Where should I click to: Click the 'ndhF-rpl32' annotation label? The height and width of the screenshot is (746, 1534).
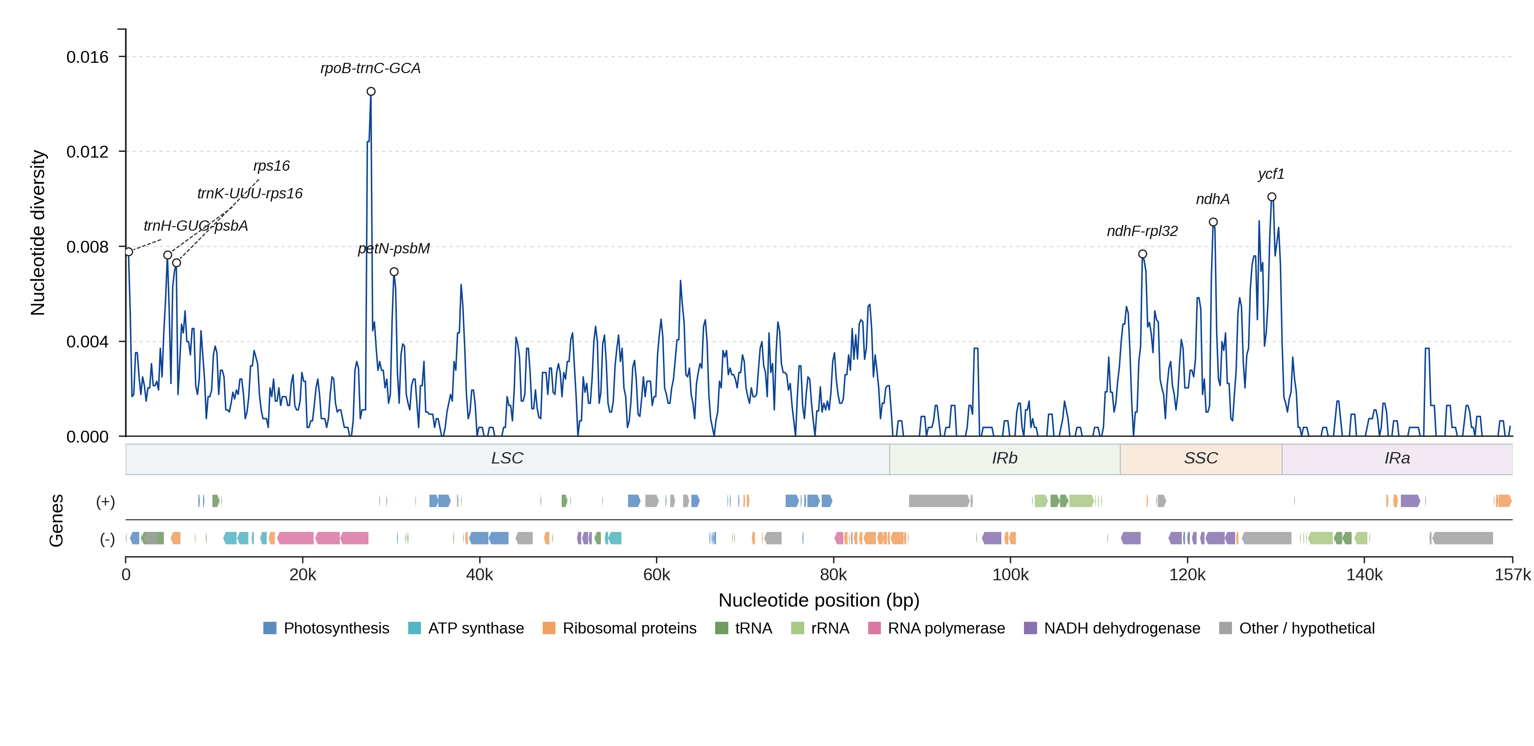click(1142, 231)
